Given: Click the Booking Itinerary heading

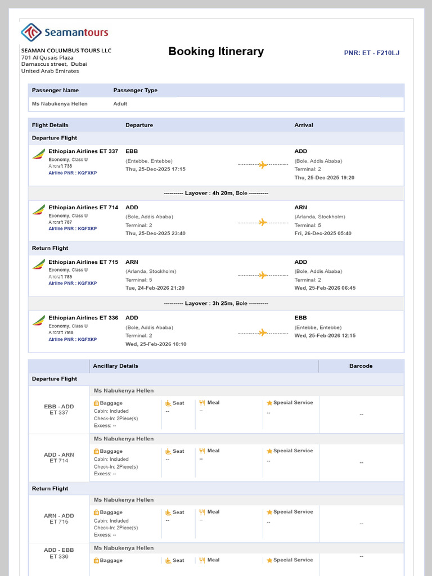Looking at the screenshot, I should point(216,51).
